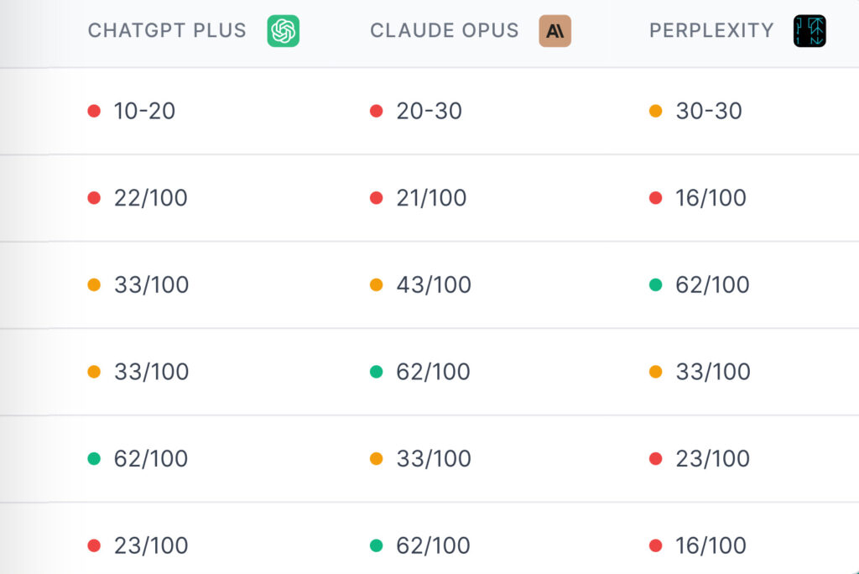Click the Claude Opus logo icon
The height and width of the screenshot is (574, 859).
pyautogui.click(x=554, y=31)
